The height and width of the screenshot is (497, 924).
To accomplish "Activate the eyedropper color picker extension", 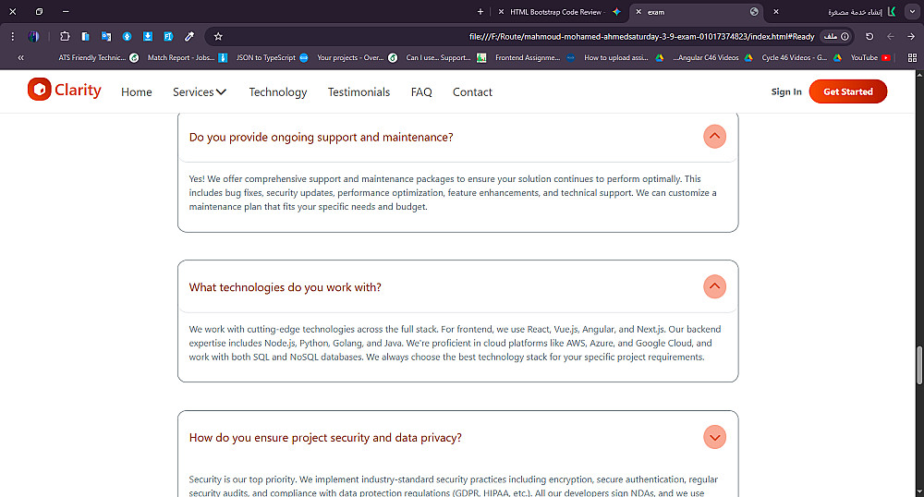I will coord(189,37).
